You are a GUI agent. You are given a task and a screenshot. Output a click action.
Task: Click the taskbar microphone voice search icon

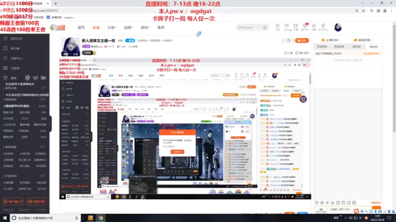pos(77,218)
